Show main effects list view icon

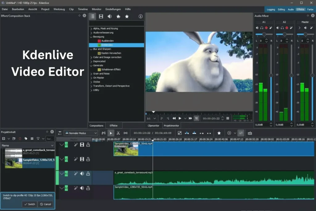93,17
